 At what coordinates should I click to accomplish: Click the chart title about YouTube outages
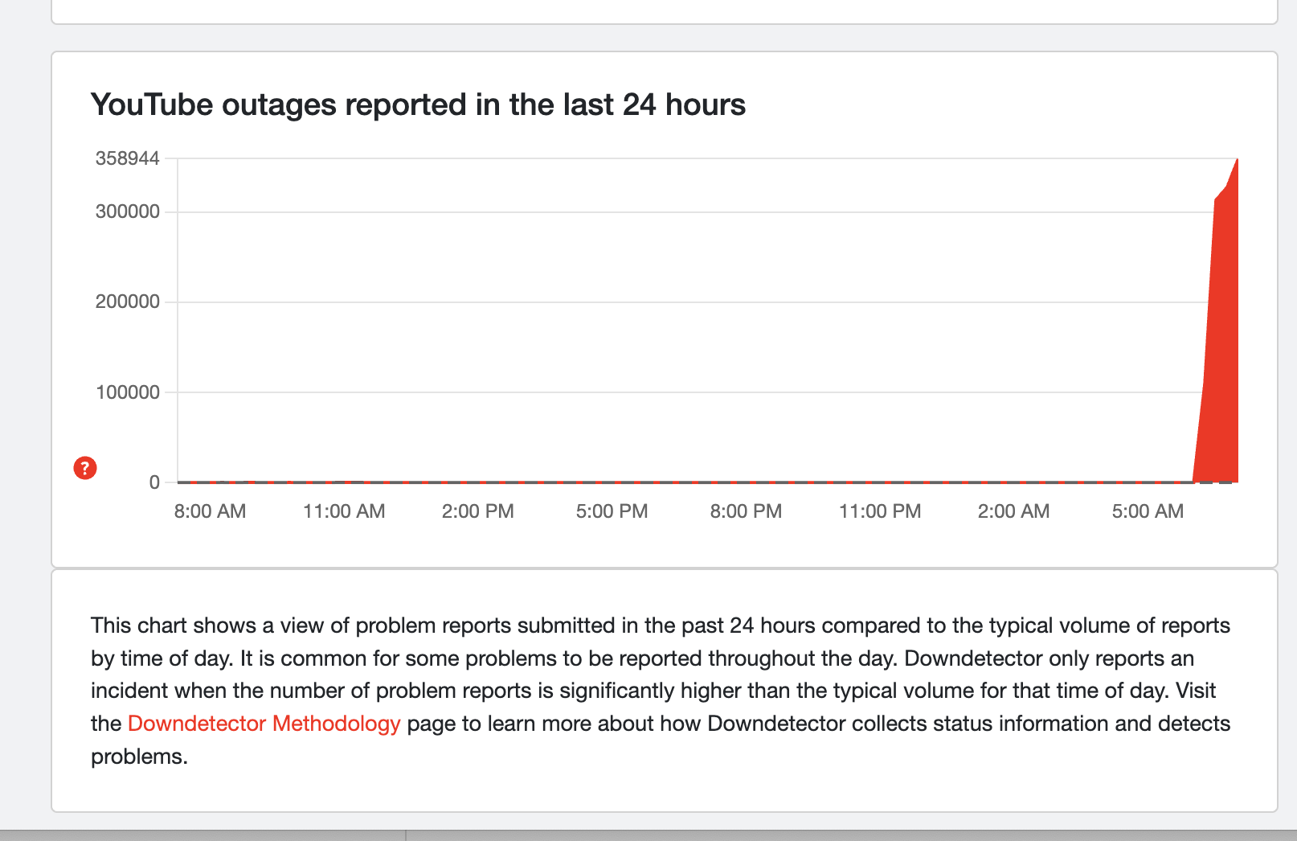pos(418,105)
